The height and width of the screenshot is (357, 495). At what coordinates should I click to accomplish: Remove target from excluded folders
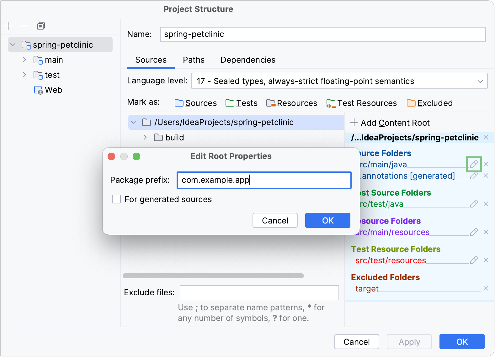point(486,288)
